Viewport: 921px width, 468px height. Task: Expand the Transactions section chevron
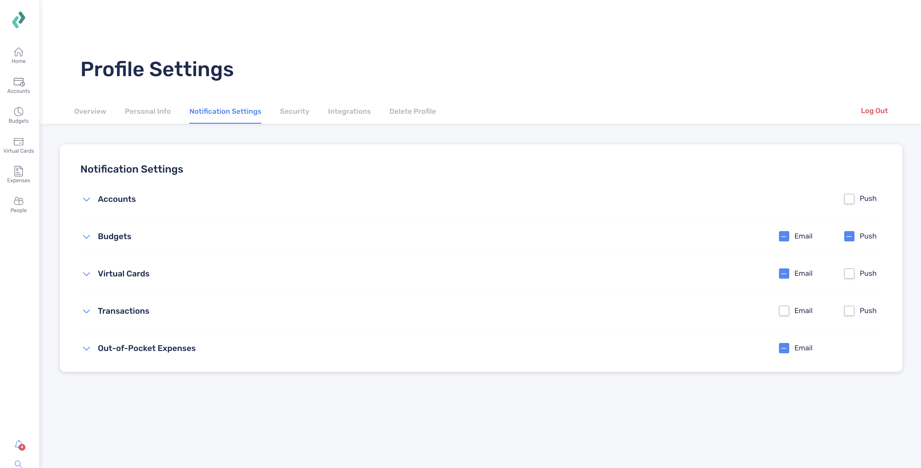tap(86, 311)
